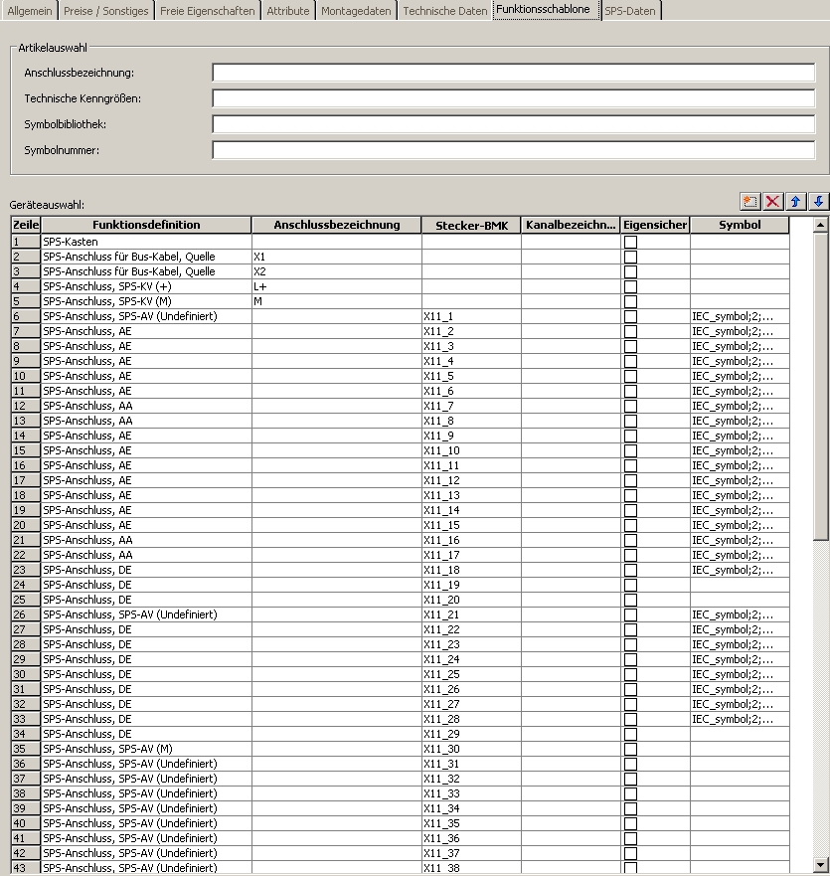Toggle Eigensicher checkbox in the X11_7 row

(630, 406)
